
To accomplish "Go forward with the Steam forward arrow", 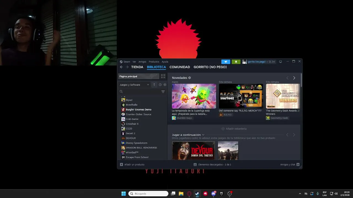I will pyautogui.click(x=127, y=67).
